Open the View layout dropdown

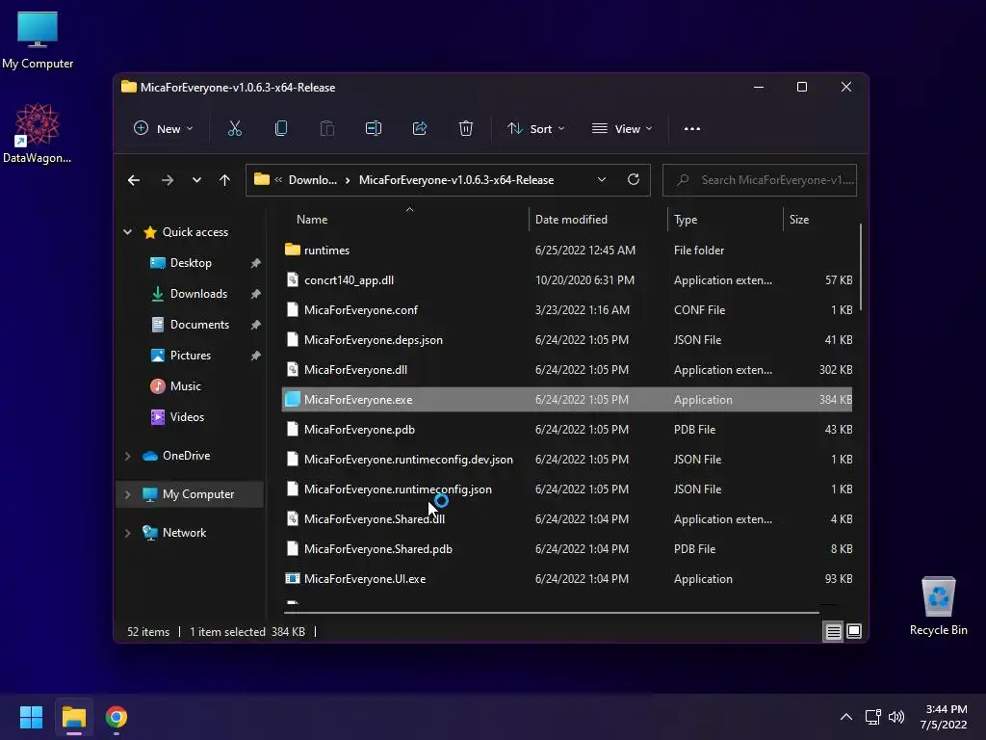(622, 128)
